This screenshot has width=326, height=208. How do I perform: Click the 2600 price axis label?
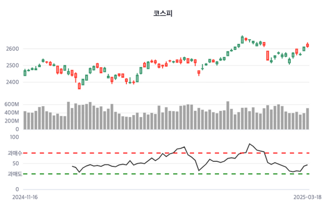coord(12,49)
